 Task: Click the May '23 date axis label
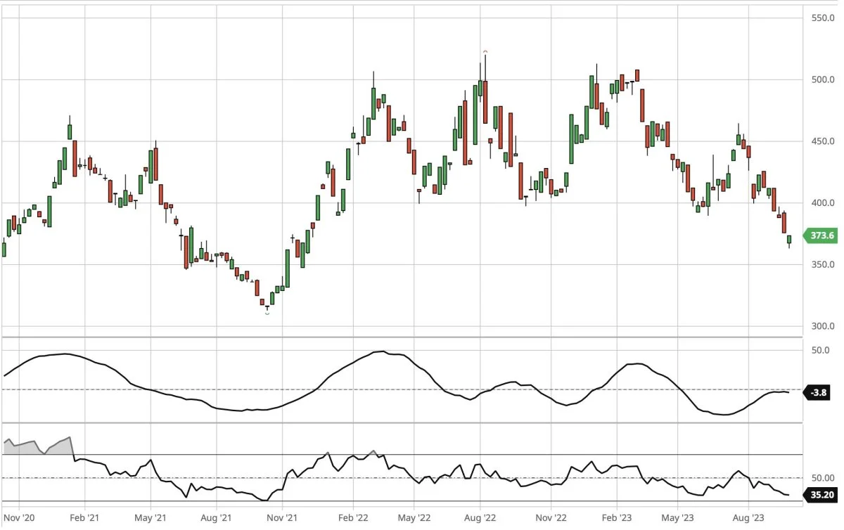coord(678,519)
